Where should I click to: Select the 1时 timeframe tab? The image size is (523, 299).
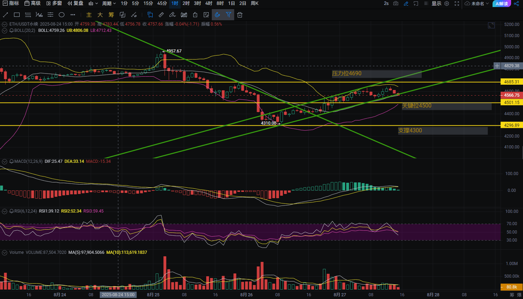[175, 3]
